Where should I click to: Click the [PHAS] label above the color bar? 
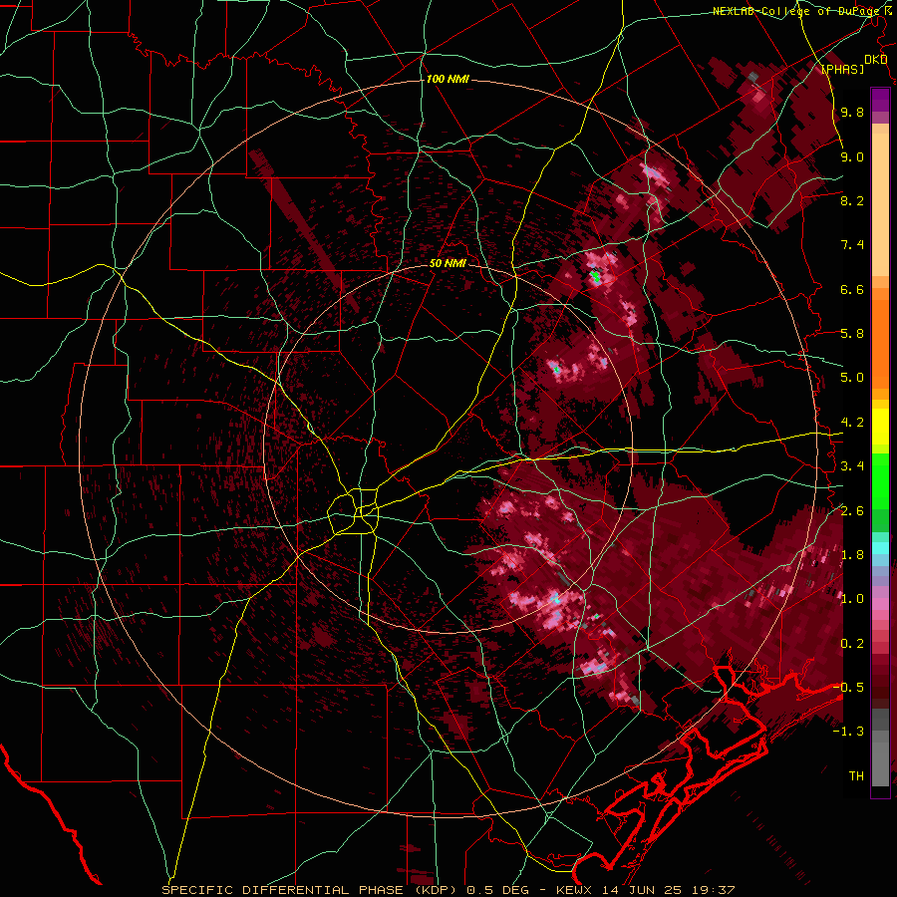tap(842, 70)
